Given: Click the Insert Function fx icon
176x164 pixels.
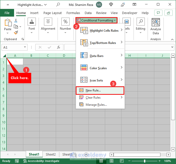Looking at the screenshot, I should pos(59,47).
